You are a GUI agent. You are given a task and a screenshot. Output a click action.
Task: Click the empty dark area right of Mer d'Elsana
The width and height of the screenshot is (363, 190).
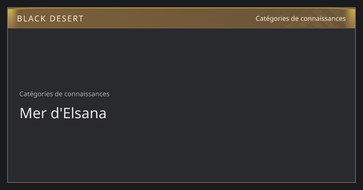point(230,113)
